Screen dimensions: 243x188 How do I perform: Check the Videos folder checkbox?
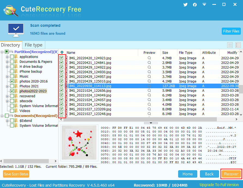[12, 111]
